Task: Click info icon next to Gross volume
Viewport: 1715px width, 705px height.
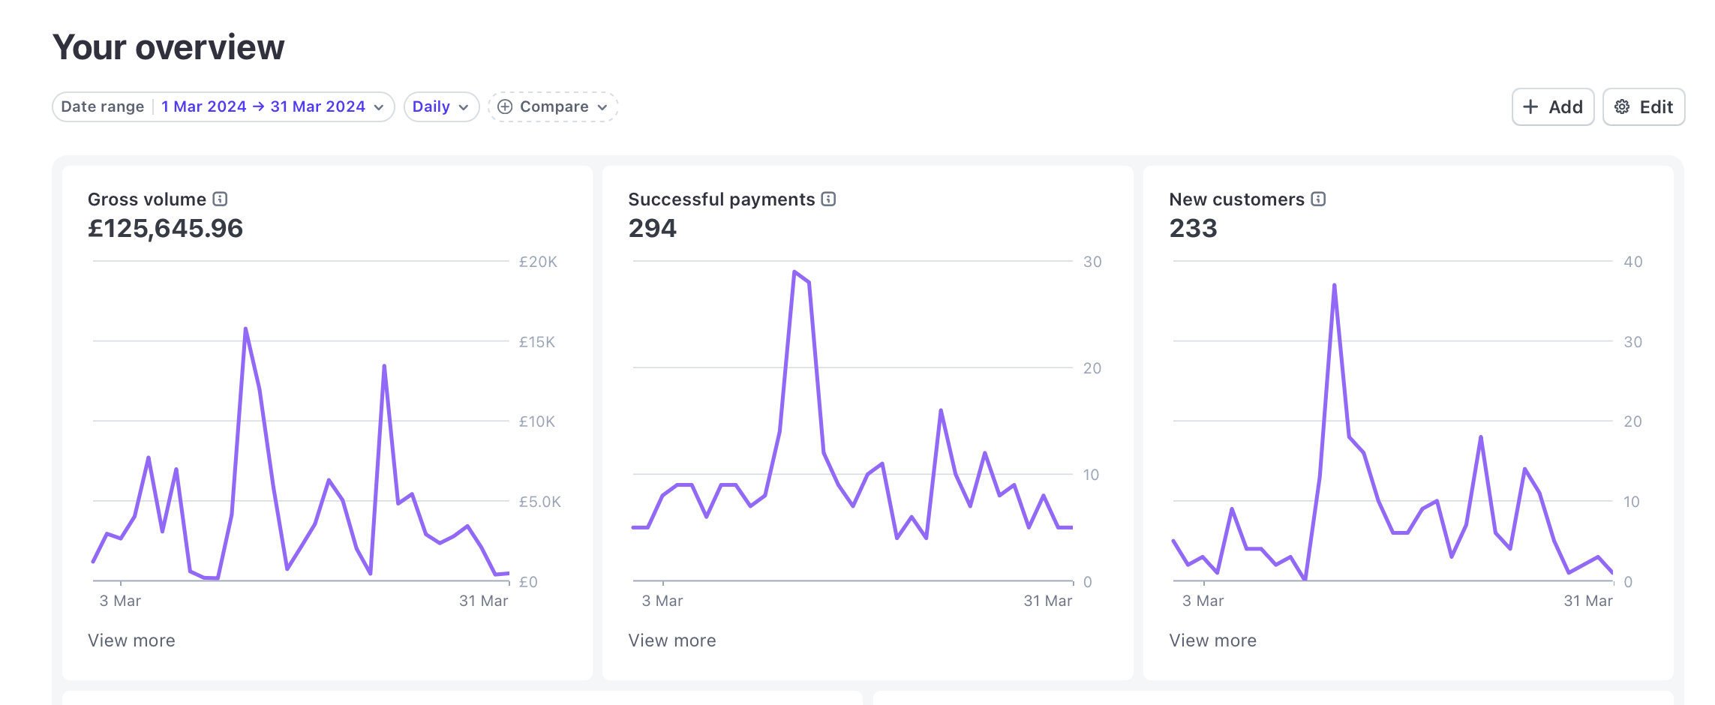Action: (x=220, y=199)
